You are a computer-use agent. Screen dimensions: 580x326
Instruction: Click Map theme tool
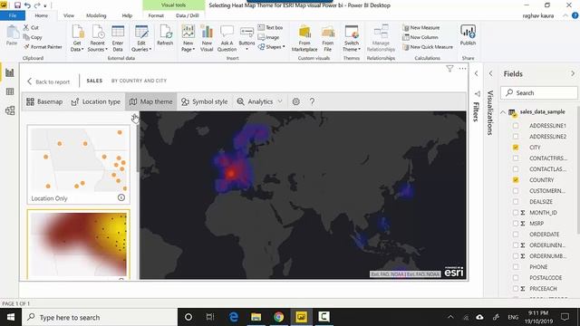(151, 101)
